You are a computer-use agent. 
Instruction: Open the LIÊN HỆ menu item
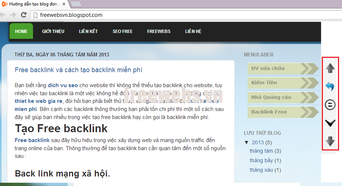[193, 31]
